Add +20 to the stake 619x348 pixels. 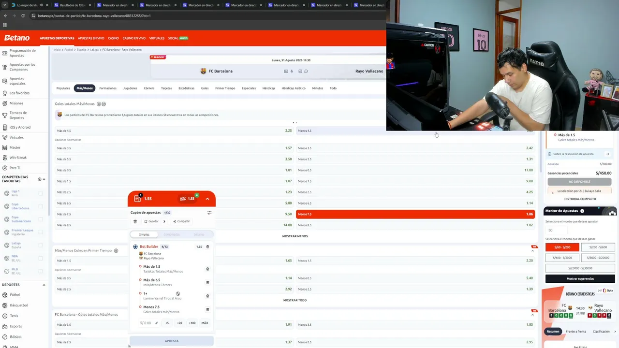pos(179,323)
